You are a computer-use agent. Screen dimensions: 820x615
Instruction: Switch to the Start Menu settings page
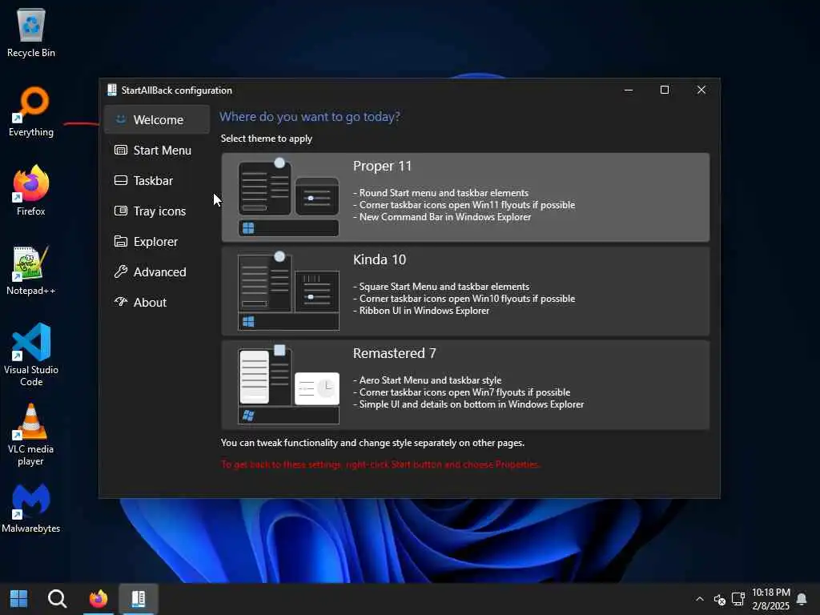tap(157, 150)
